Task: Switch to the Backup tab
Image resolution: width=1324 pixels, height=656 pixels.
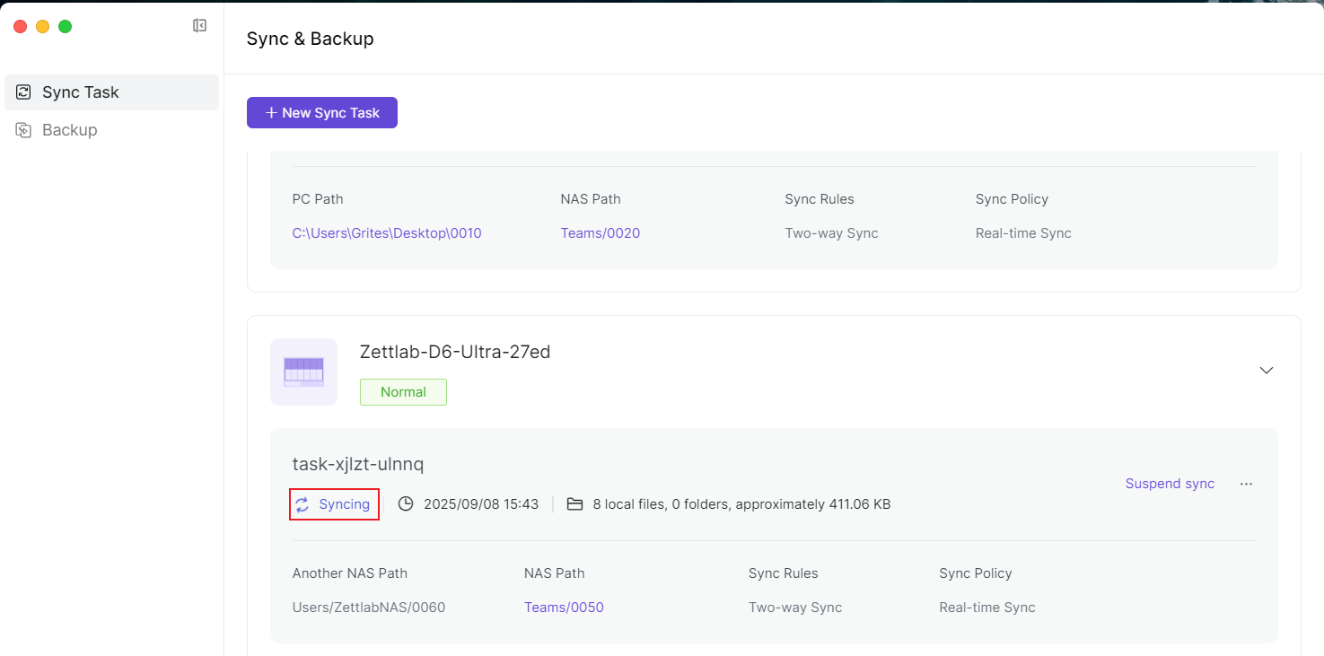Action: 69,130
